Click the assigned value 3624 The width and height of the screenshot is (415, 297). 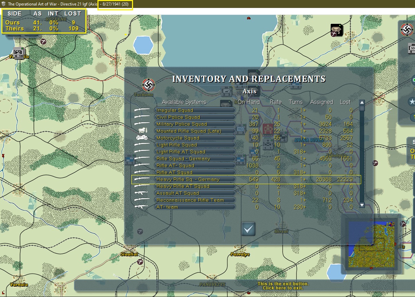coord(326,124)
